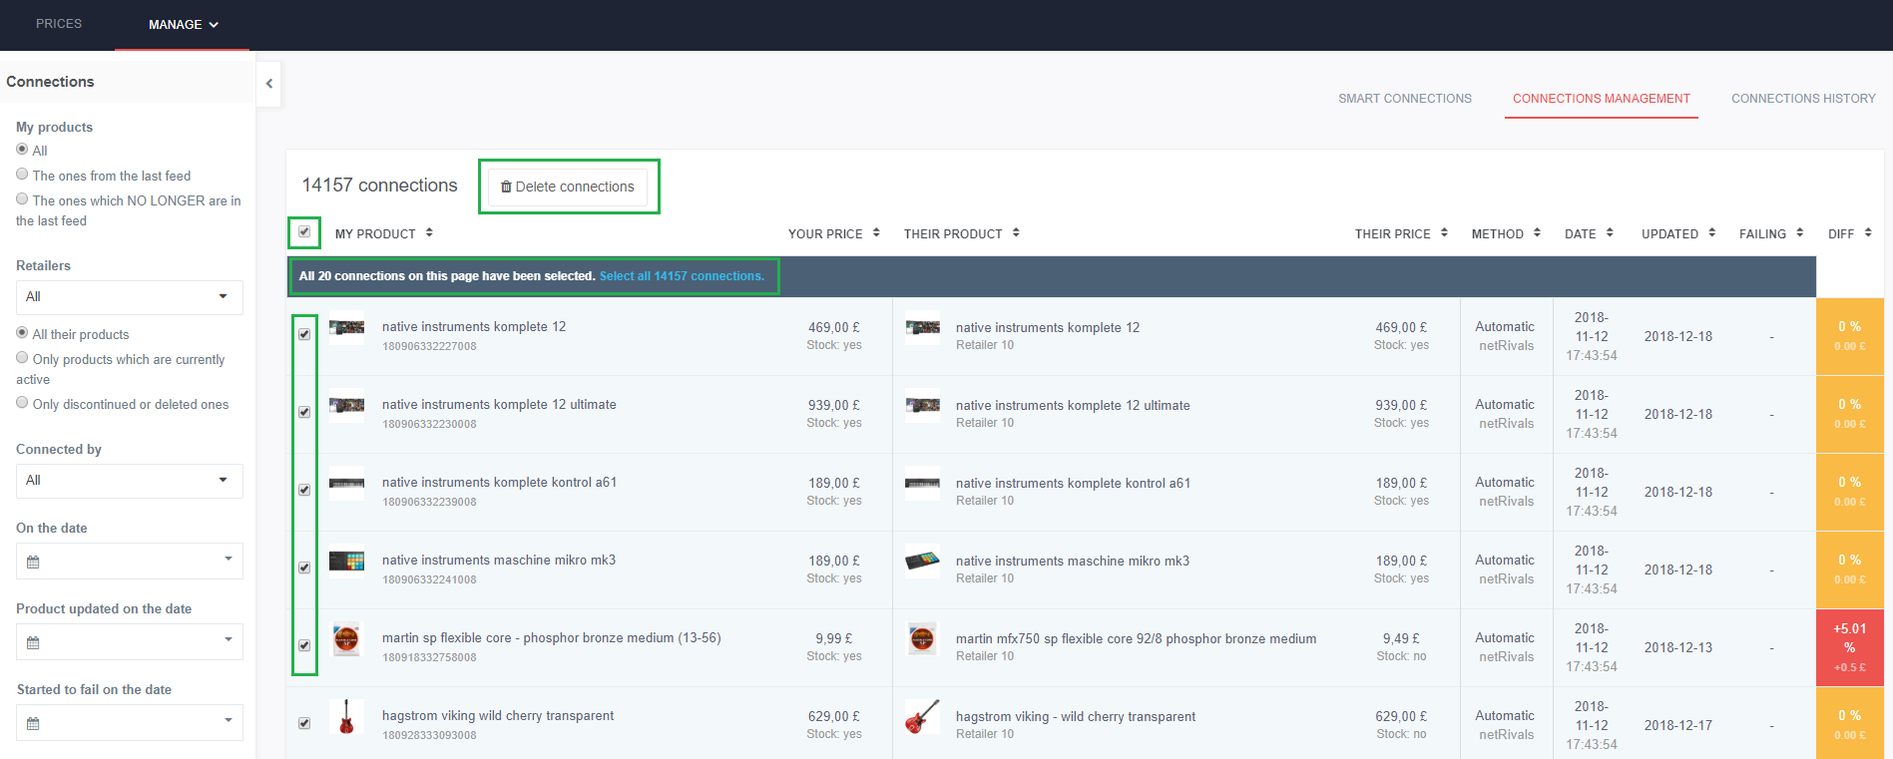Expand the MANAGE menu
This screenshot has width=1893, height=759.
183,24
